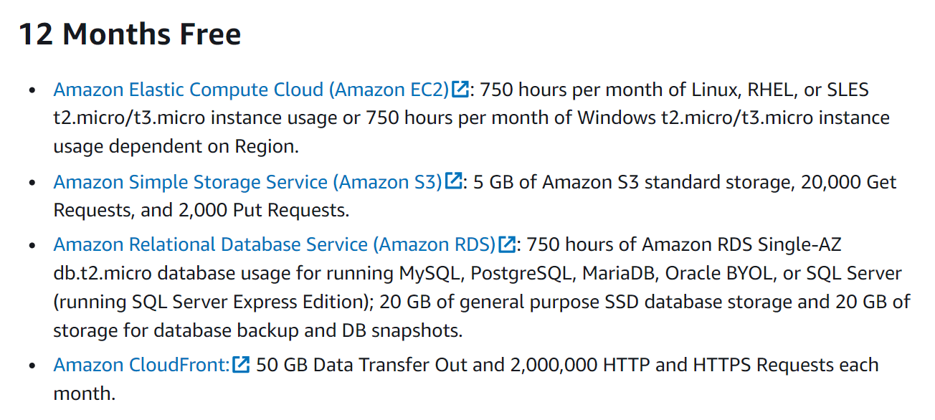Click the bullet point before the RDS entry

tap(32, 246)
